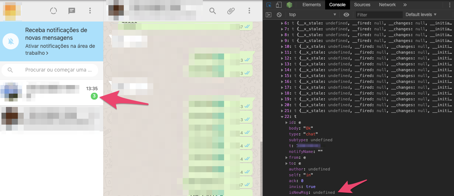
Task: Click the 'author: undefined' line
Action: click(309, 169)
